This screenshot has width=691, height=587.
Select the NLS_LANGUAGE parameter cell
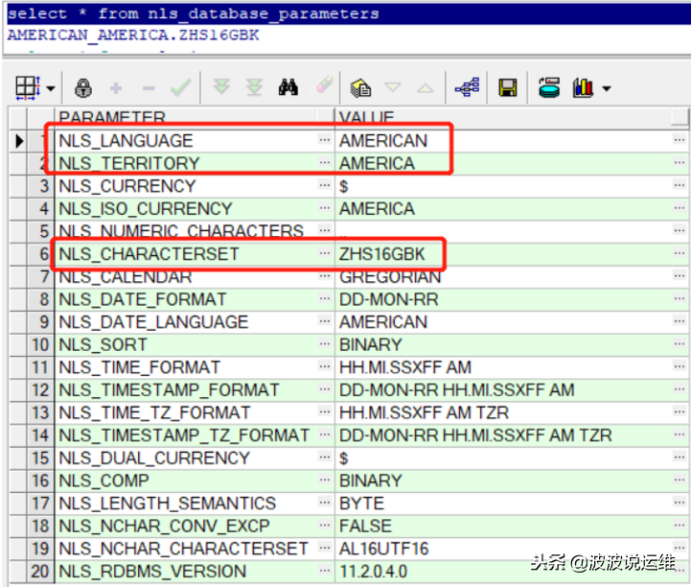coord(194,141)
